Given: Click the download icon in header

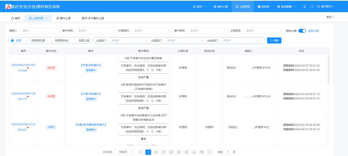Looking at the screenshot, I should click(x=304, y=7).
